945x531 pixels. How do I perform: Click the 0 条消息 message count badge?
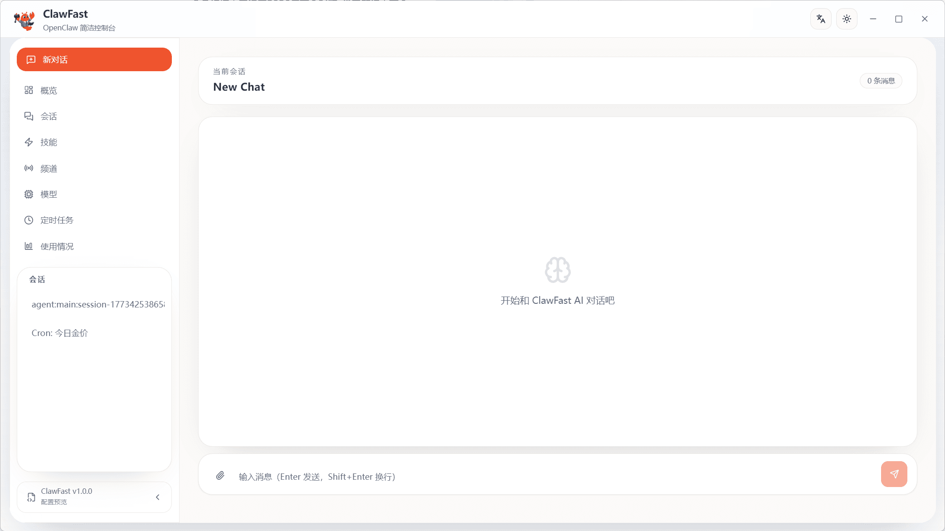pos(881,81)
